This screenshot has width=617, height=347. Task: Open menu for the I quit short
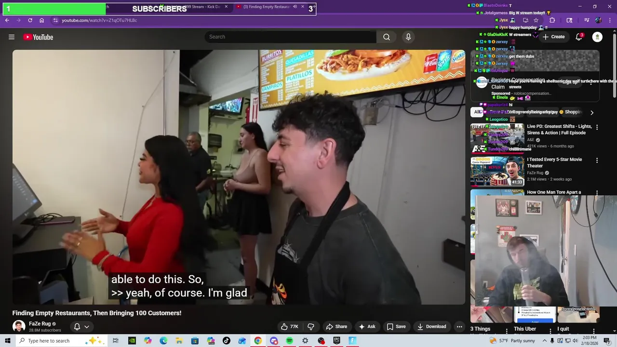(x=593, y=331)
